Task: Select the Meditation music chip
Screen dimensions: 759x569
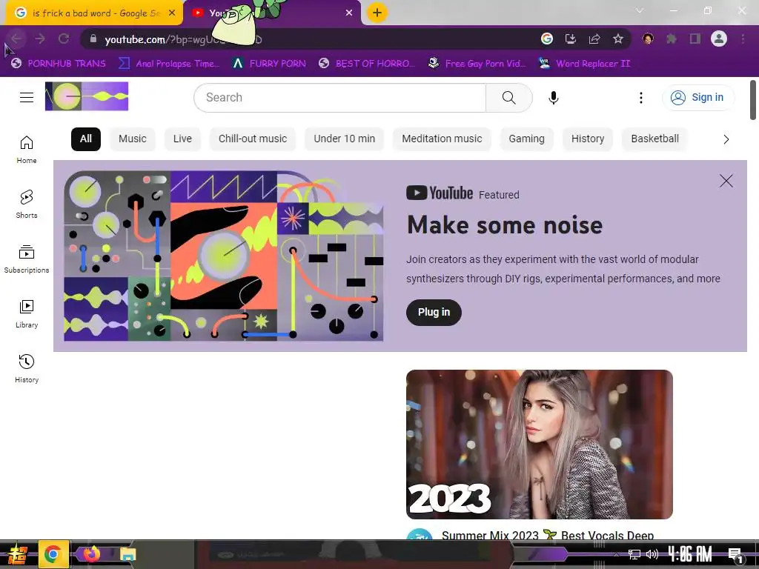Action: click(442, 139)
